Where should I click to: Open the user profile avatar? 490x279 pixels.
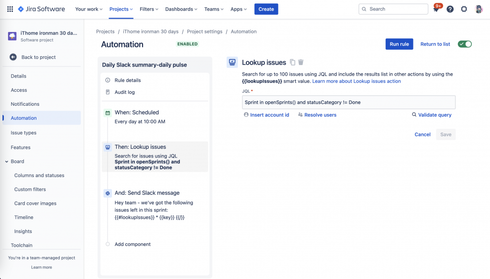[479, 9]
